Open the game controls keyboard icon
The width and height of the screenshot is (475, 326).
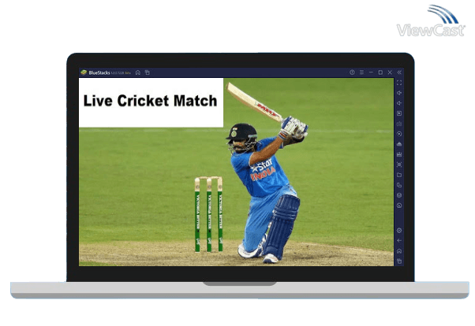(399, 124)
